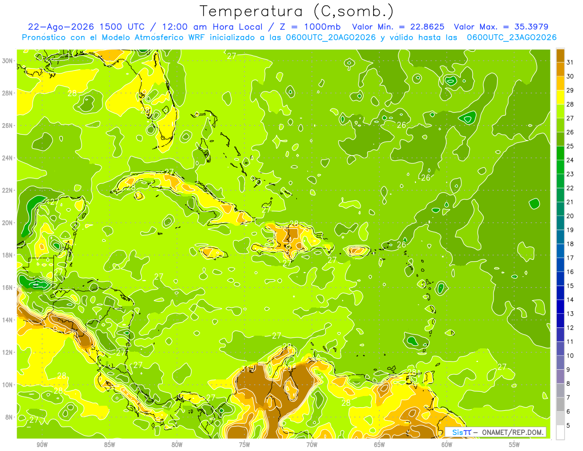Click the color bar tick label 20

click(570, 216)
